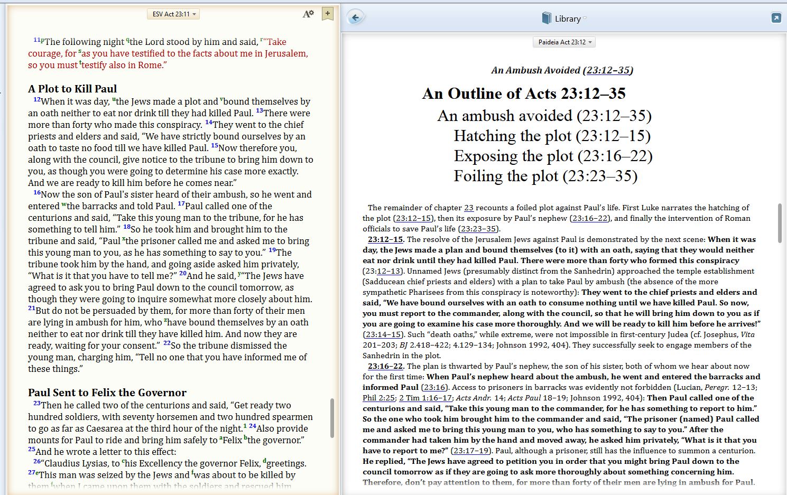Click verse number 15 before 'Now therefore you'
Viewport: 787px width, 495px height.
point(215,146)
